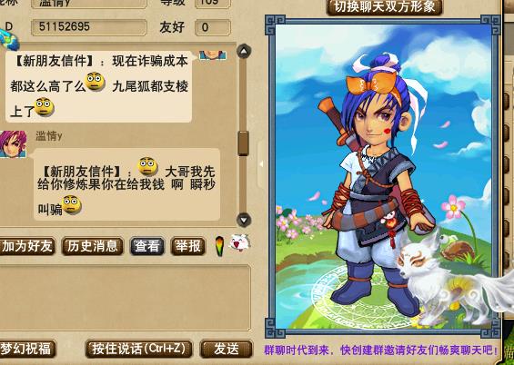The height and width of the screenshot is (365, 514).
Task: Click the message input text area
Action: (125, 298)
